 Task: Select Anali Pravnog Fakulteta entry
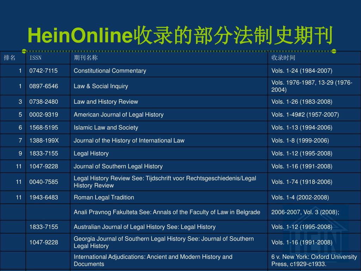[167, 212]
